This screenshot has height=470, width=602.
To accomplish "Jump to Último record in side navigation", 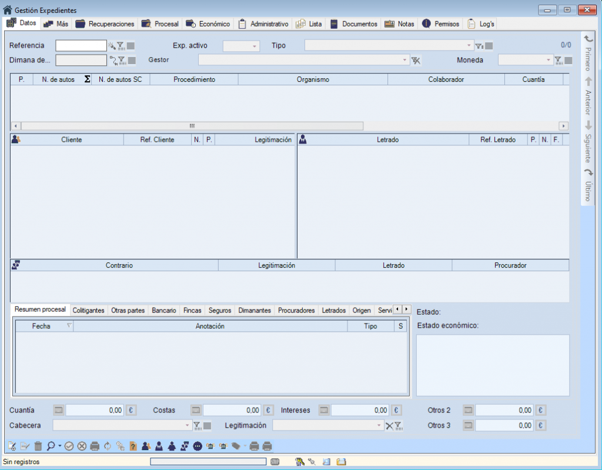I will (x=588, y=186).
